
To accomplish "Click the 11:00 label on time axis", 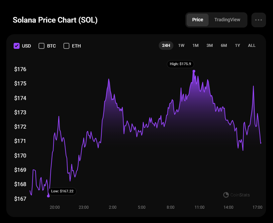I will click(199, 207).
